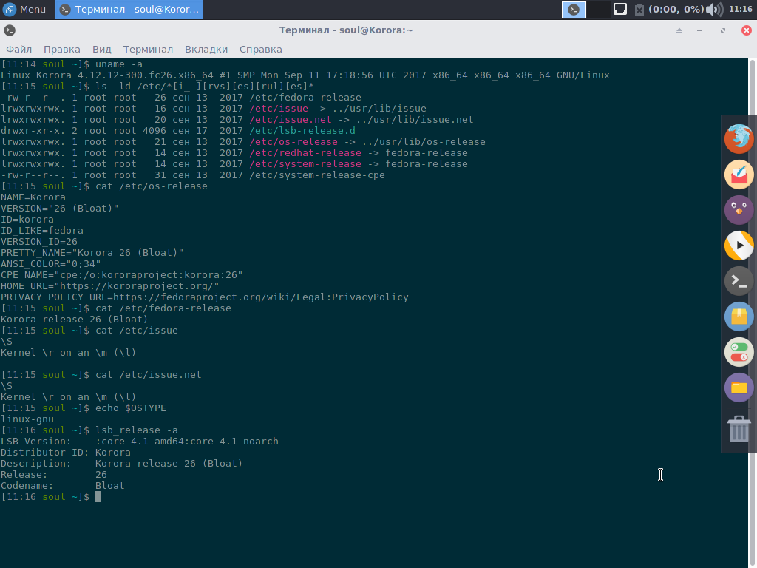Click the ':core-4.1-amd64:core-4.1-noarch' LSB version value
This screenshot has width=757, height=568.
[x=187, y=442]
